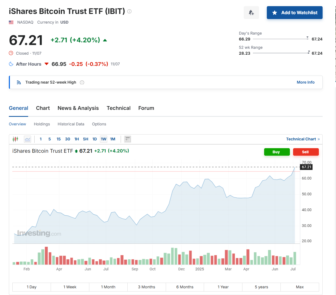Image resolution: width=336 pixels, height=295 pixels.
Task: Open Historical Data sub-tab
Action: [71, 124]
